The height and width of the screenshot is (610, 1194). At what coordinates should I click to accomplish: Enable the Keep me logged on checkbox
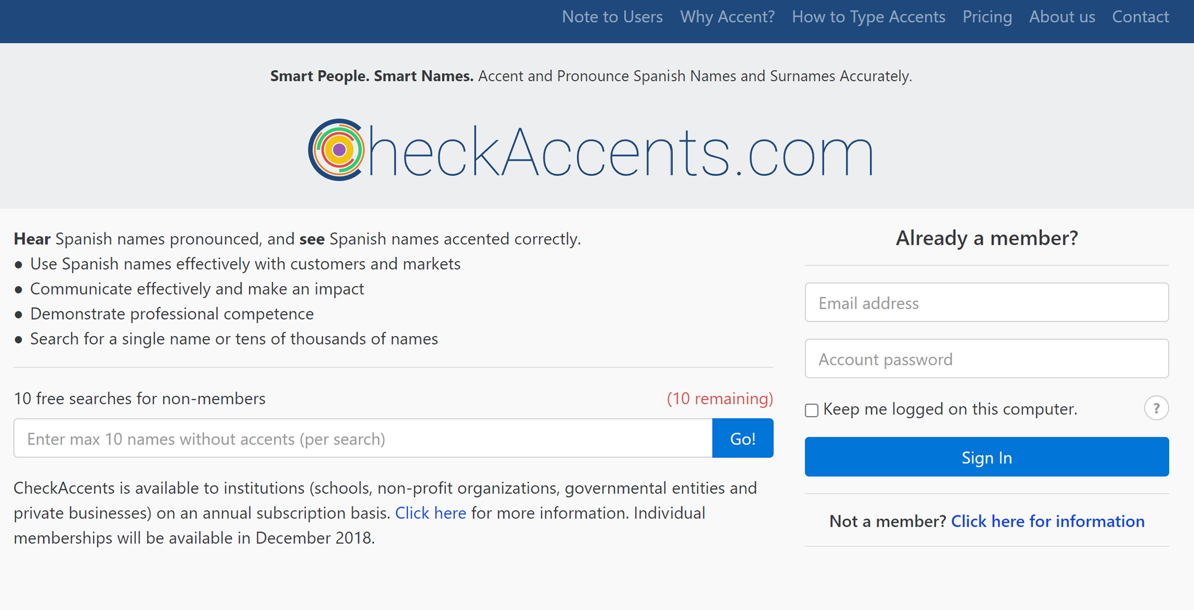click(x=811, y=410)
